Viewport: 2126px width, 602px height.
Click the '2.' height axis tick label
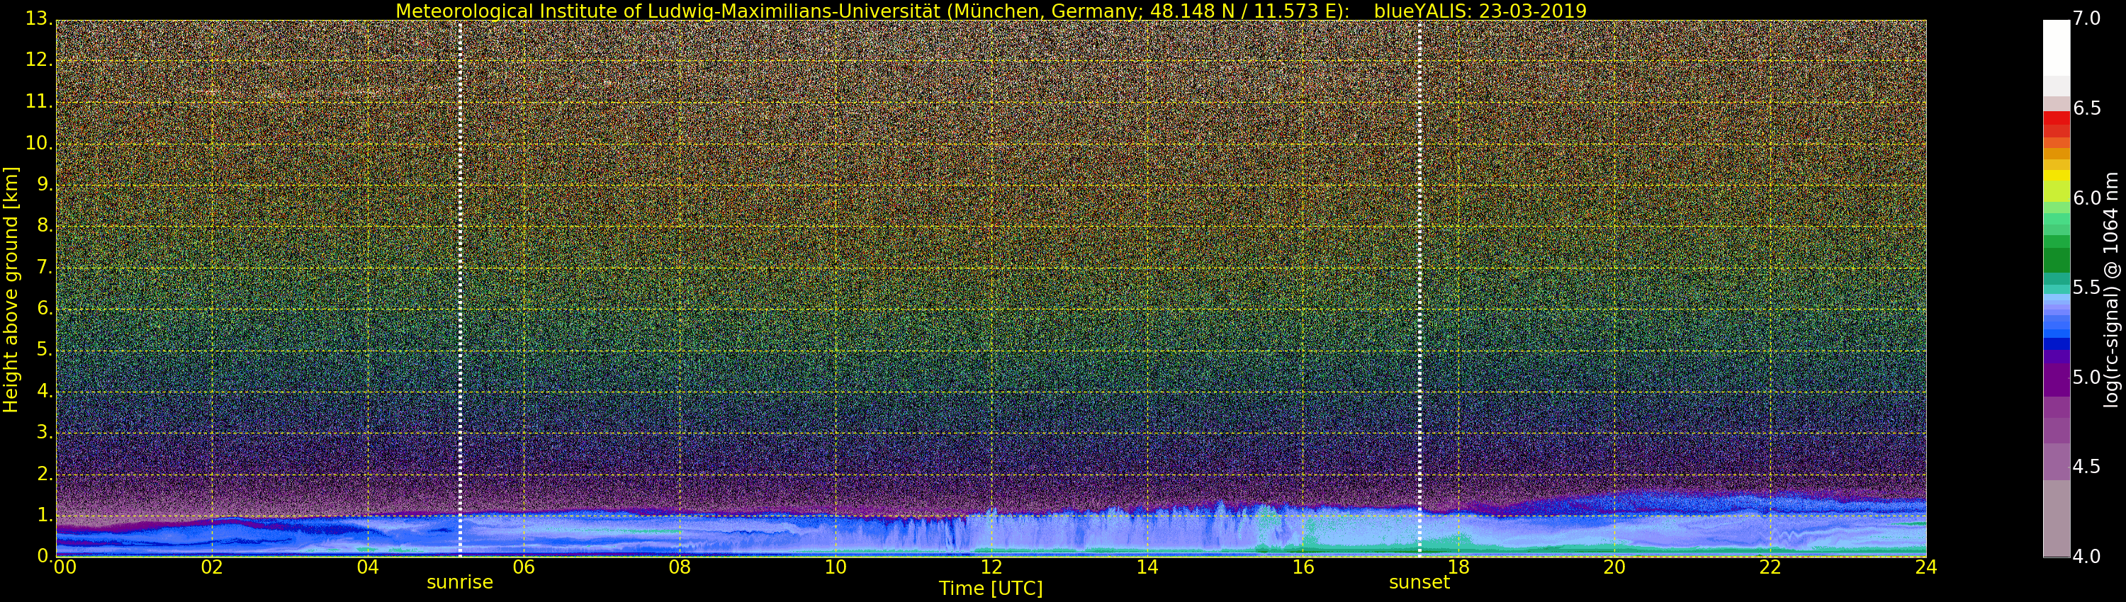(x=45, y=473)
